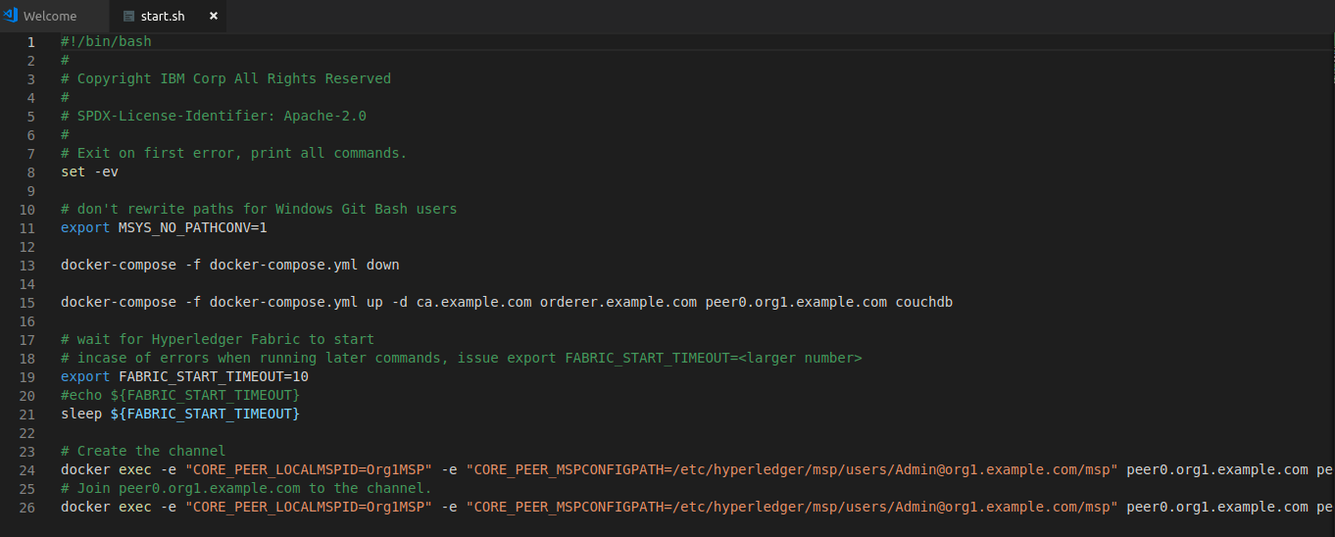
Task: Click "orderer.example.com" on line 15
Action: click(x=618, y=302)
